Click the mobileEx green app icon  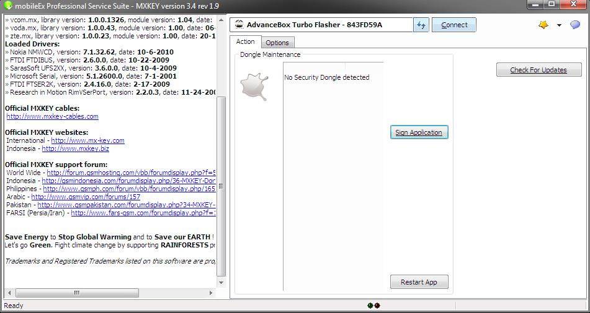pyautogui.click(x=7, y=6)
